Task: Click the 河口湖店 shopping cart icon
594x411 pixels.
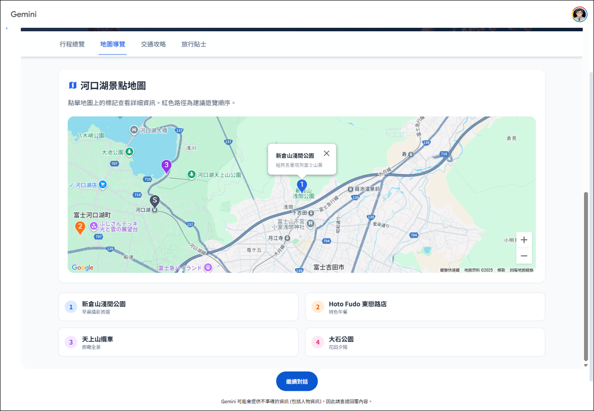Action: [102, 185]
